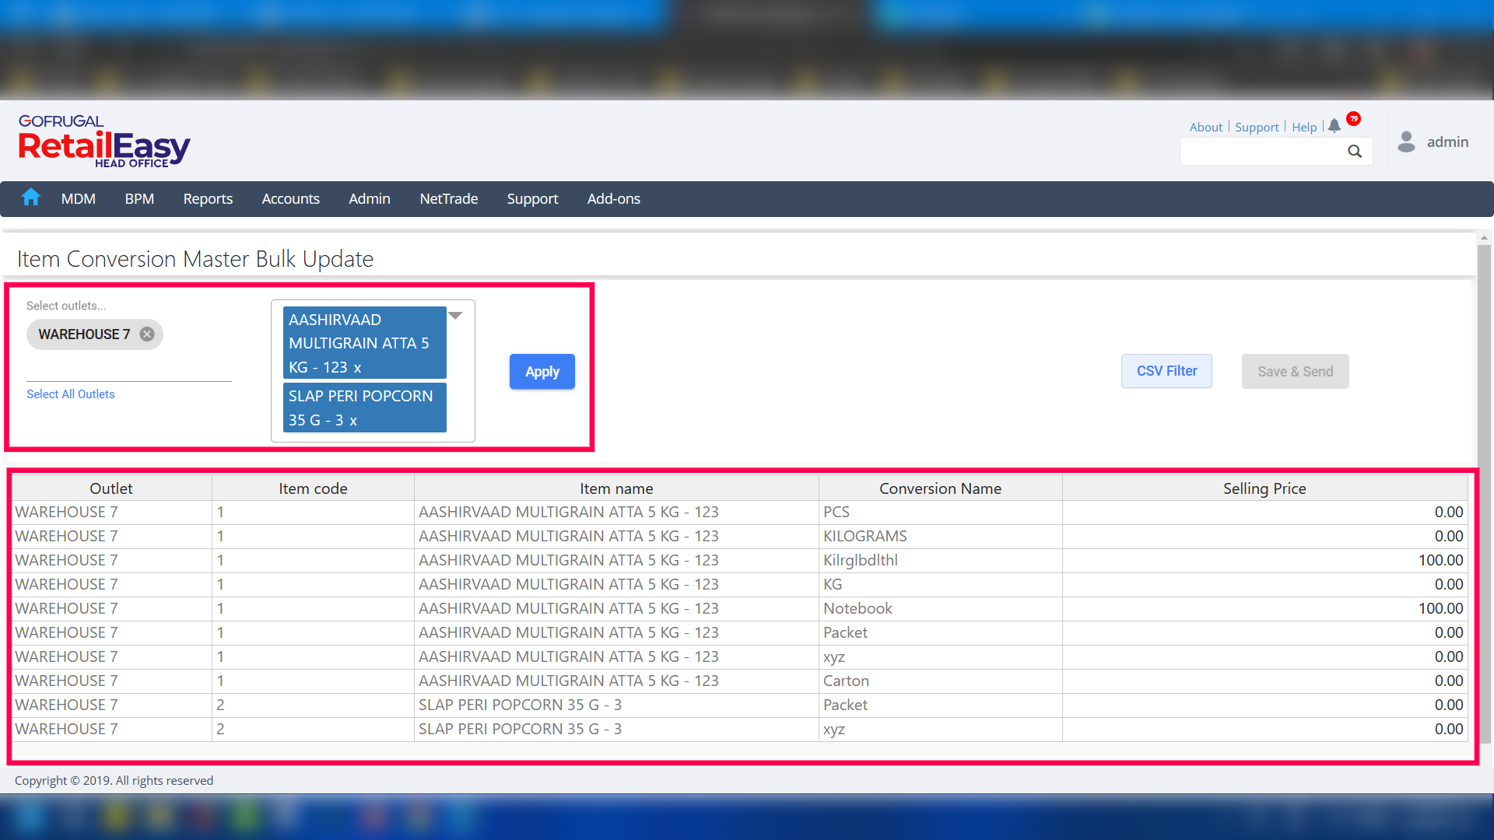The width and height of the screenshot is (1494, 840).
Task: Open the Add-ons menu
Action: tap(613, 199)
